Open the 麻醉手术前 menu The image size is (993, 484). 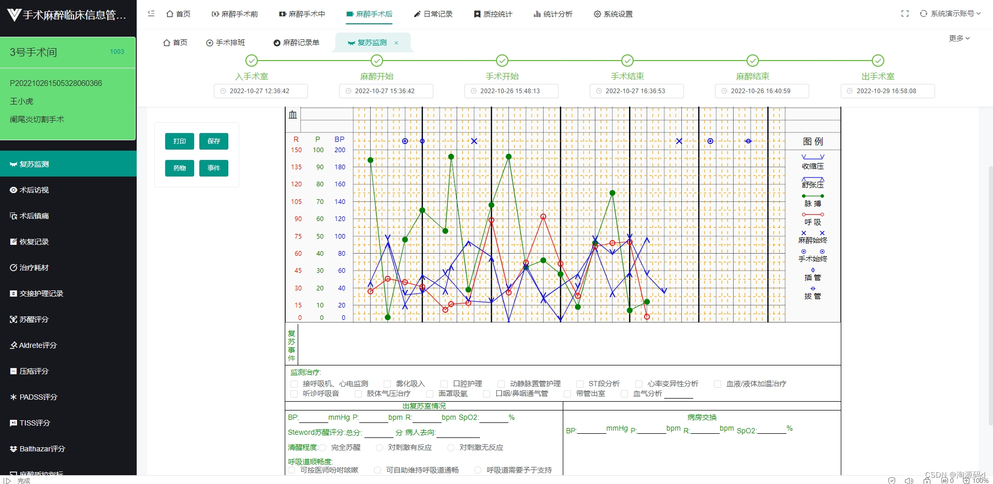pos(235,14)
